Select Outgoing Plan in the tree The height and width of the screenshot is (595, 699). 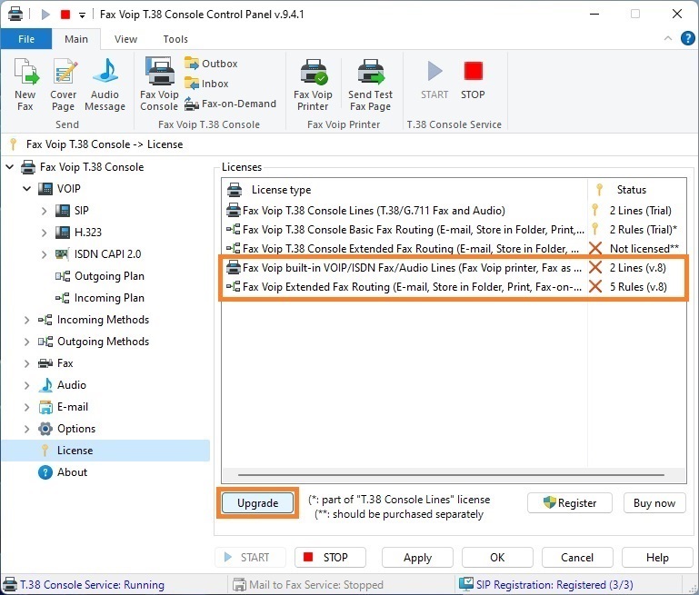click(x=100, y=276)
